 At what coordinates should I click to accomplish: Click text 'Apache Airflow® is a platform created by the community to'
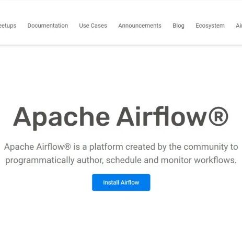121,147
